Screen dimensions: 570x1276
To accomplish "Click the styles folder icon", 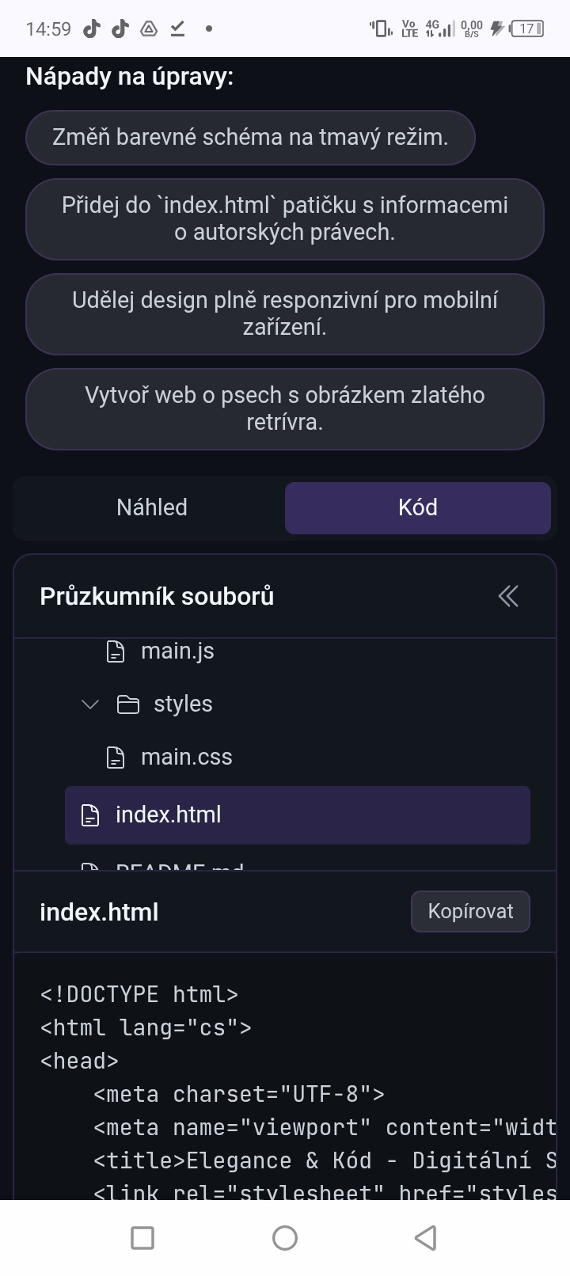I will click(x=128, y=704).
